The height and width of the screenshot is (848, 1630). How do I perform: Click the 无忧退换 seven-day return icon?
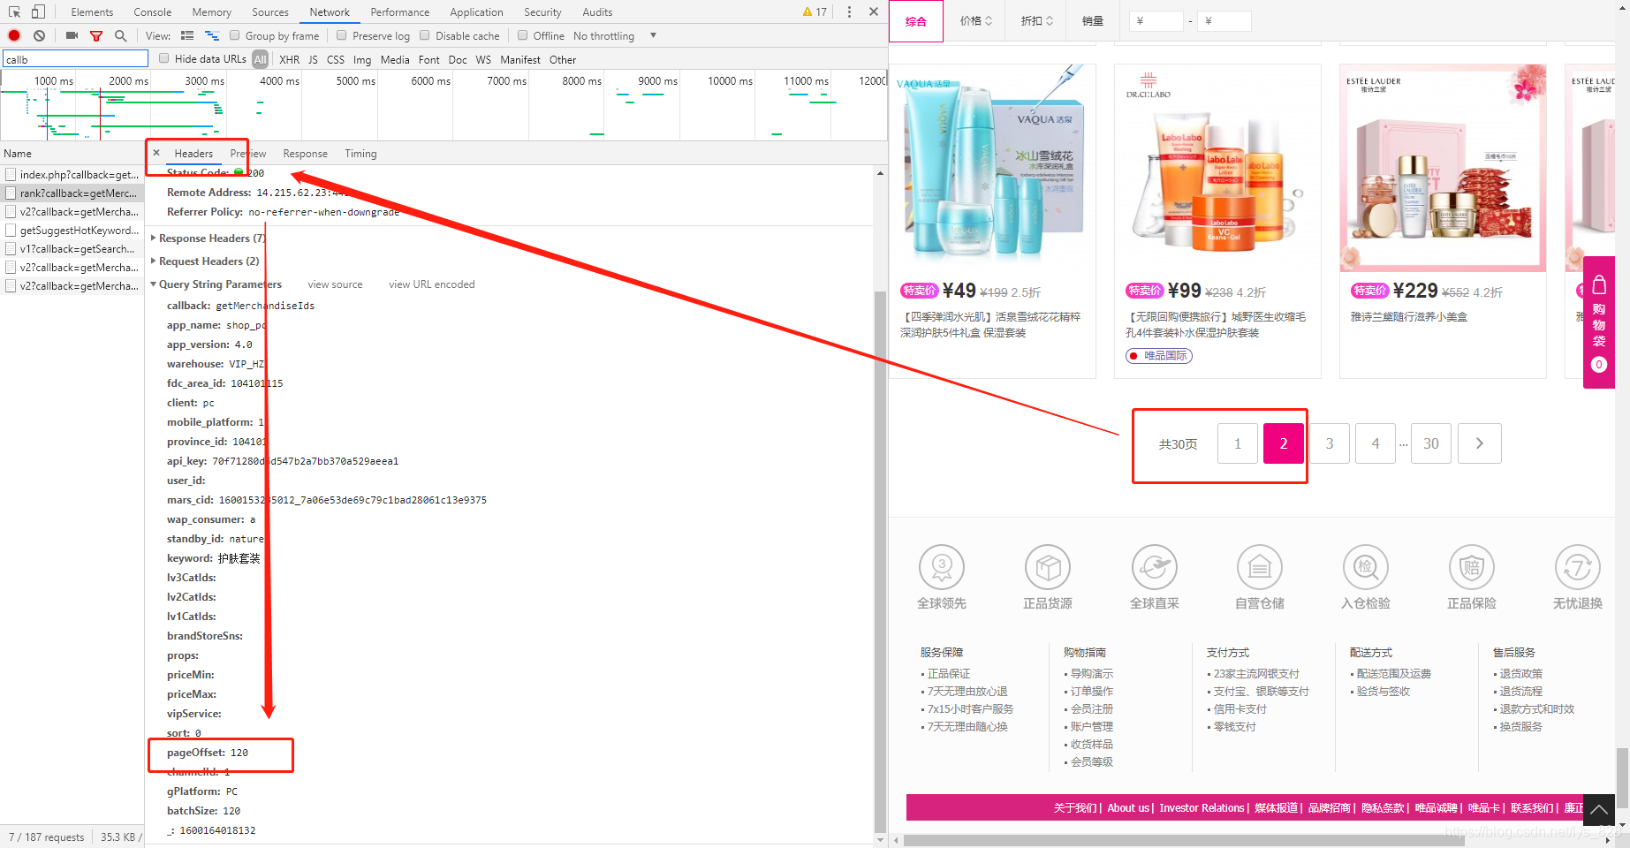[x=1578, y=566]
